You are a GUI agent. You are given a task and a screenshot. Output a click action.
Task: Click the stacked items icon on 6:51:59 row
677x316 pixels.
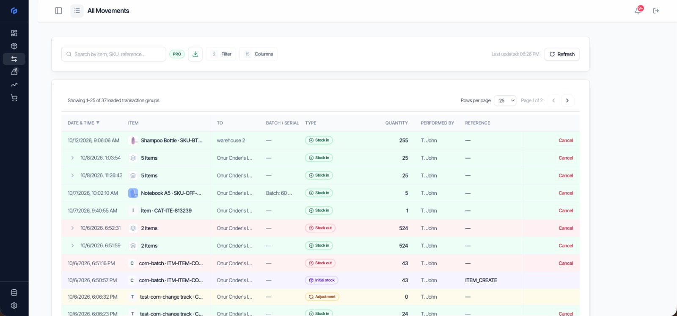133,246
